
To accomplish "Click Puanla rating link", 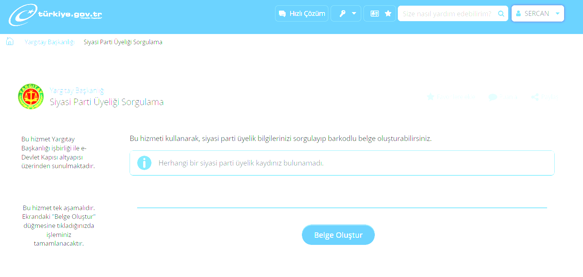I will click(503, 97).
